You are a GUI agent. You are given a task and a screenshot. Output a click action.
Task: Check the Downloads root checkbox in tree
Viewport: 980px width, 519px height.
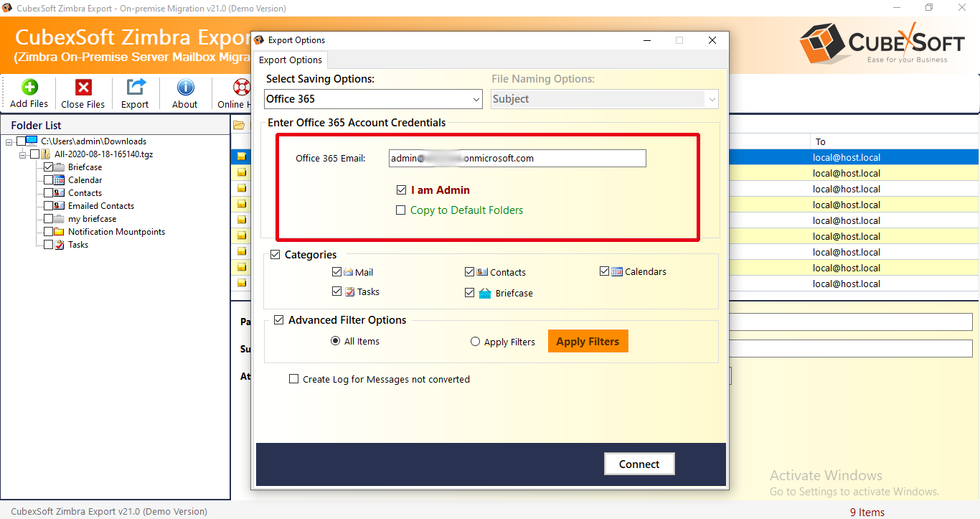coord(20,141)
